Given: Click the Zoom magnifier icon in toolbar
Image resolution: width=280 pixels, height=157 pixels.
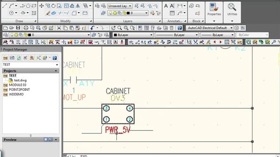Looking at the screenshot, I should [x=119, y=28].
